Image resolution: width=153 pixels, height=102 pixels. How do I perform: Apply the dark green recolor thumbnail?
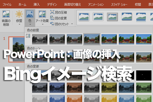tap(144, 88)
